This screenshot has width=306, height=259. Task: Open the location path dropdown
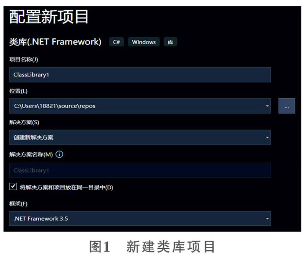coord(267,106)
